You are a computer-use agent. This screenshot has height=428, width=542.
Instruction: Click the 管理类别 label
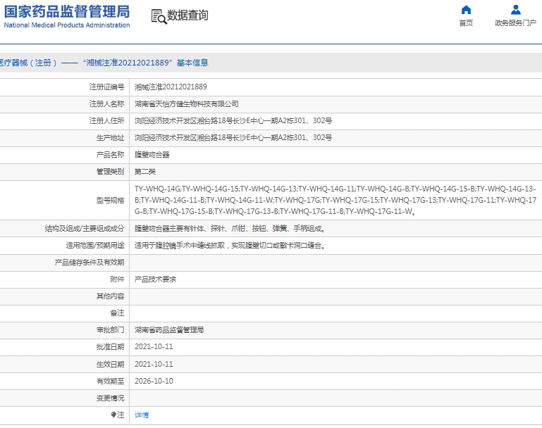pos(110,172)
